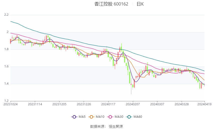The image size is (213, 129).
Task: Click the 20240328 date axis label
Action: coord(182,104)
